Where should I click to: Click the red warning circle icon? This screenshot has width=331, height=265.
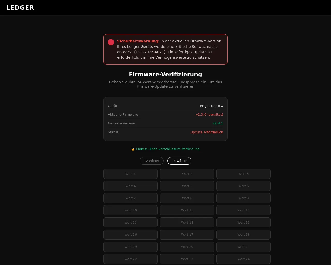111,42
